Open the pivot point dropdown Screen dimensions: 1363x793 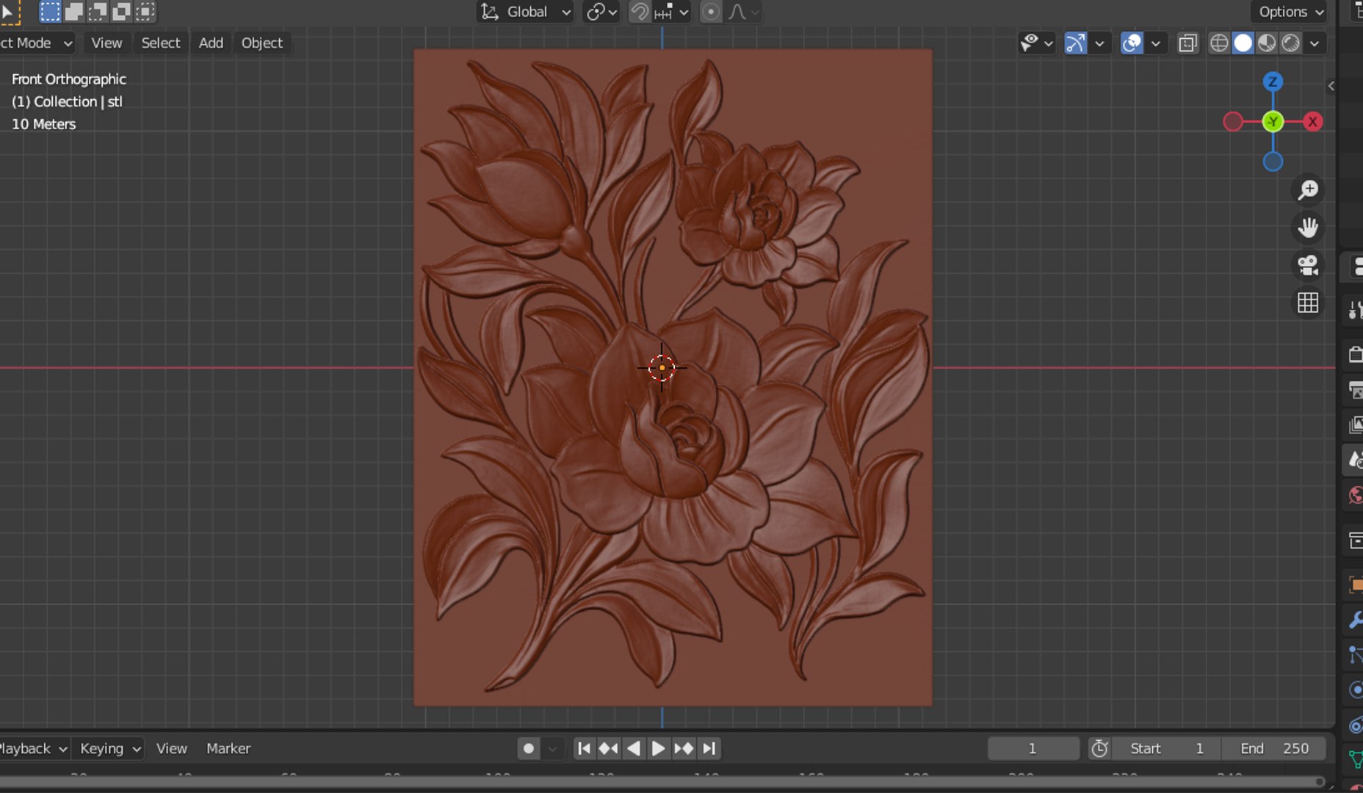[x=601, y=12]
